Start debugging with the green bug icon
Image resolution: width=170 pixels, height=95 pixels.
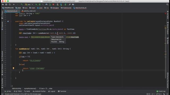(40, 4)
